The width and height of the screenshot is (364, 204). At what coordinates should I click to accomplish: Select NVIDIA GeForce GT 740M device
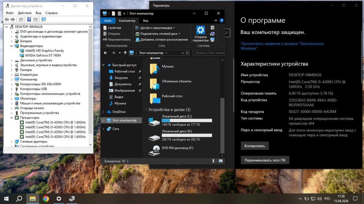pyautogui.click(x=43, y=55)
